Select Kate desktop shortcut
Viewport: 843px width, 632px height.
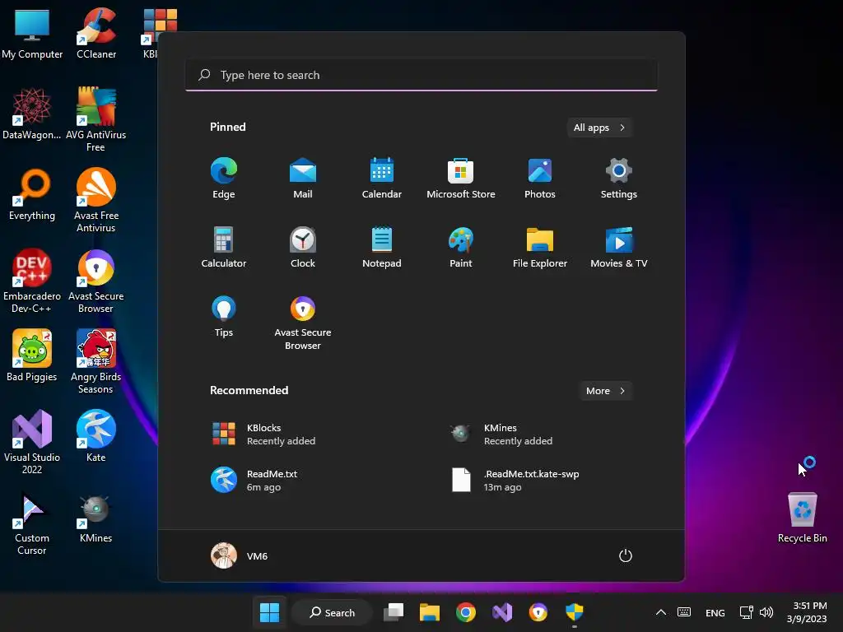(x=96, y=436)
